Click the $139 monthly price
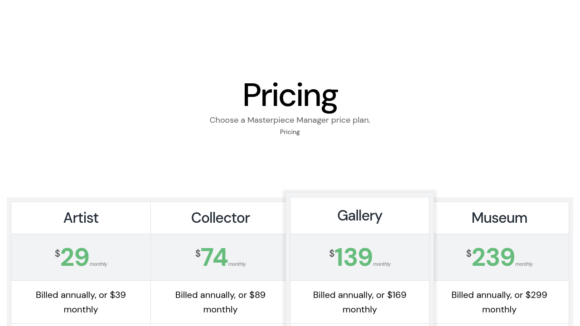 point(353,257)
